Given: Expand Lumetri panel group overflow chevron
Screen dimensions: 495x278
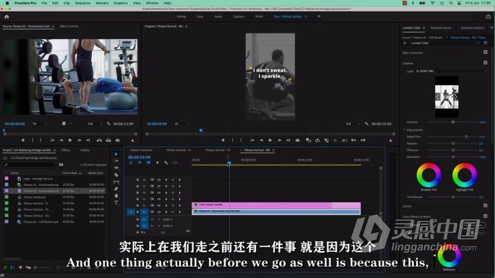Looking at the screenshot, I should 491,27.
